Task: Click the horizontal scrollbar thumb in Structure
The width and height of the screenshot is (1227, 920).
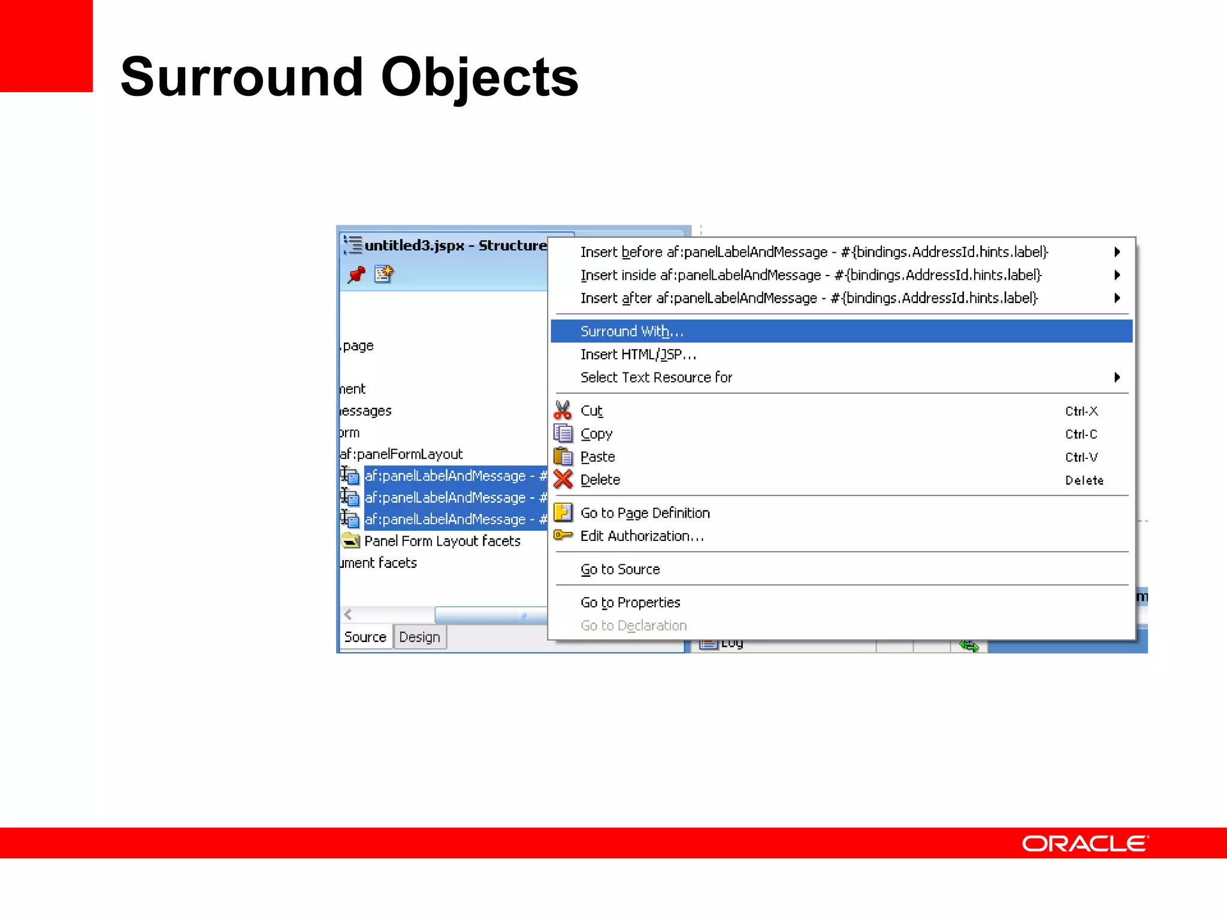Action: [491, 615]
